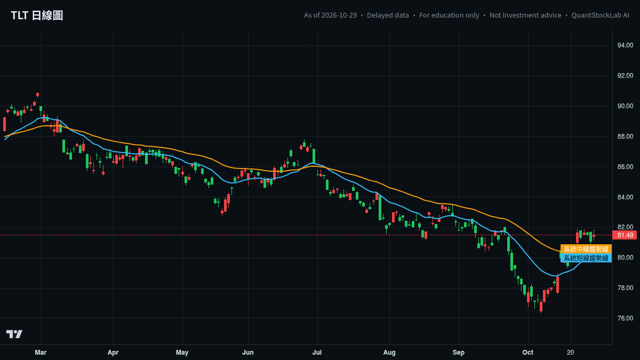Viewport: 640px width, 360px height.
Task: Click the Jul label on time axis
Action: tap(317, 353)
